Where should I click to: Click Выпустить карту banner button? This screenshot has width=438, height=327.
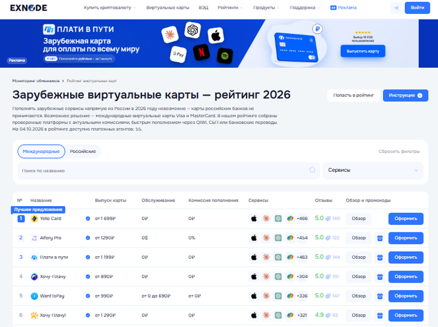[362, 51]
